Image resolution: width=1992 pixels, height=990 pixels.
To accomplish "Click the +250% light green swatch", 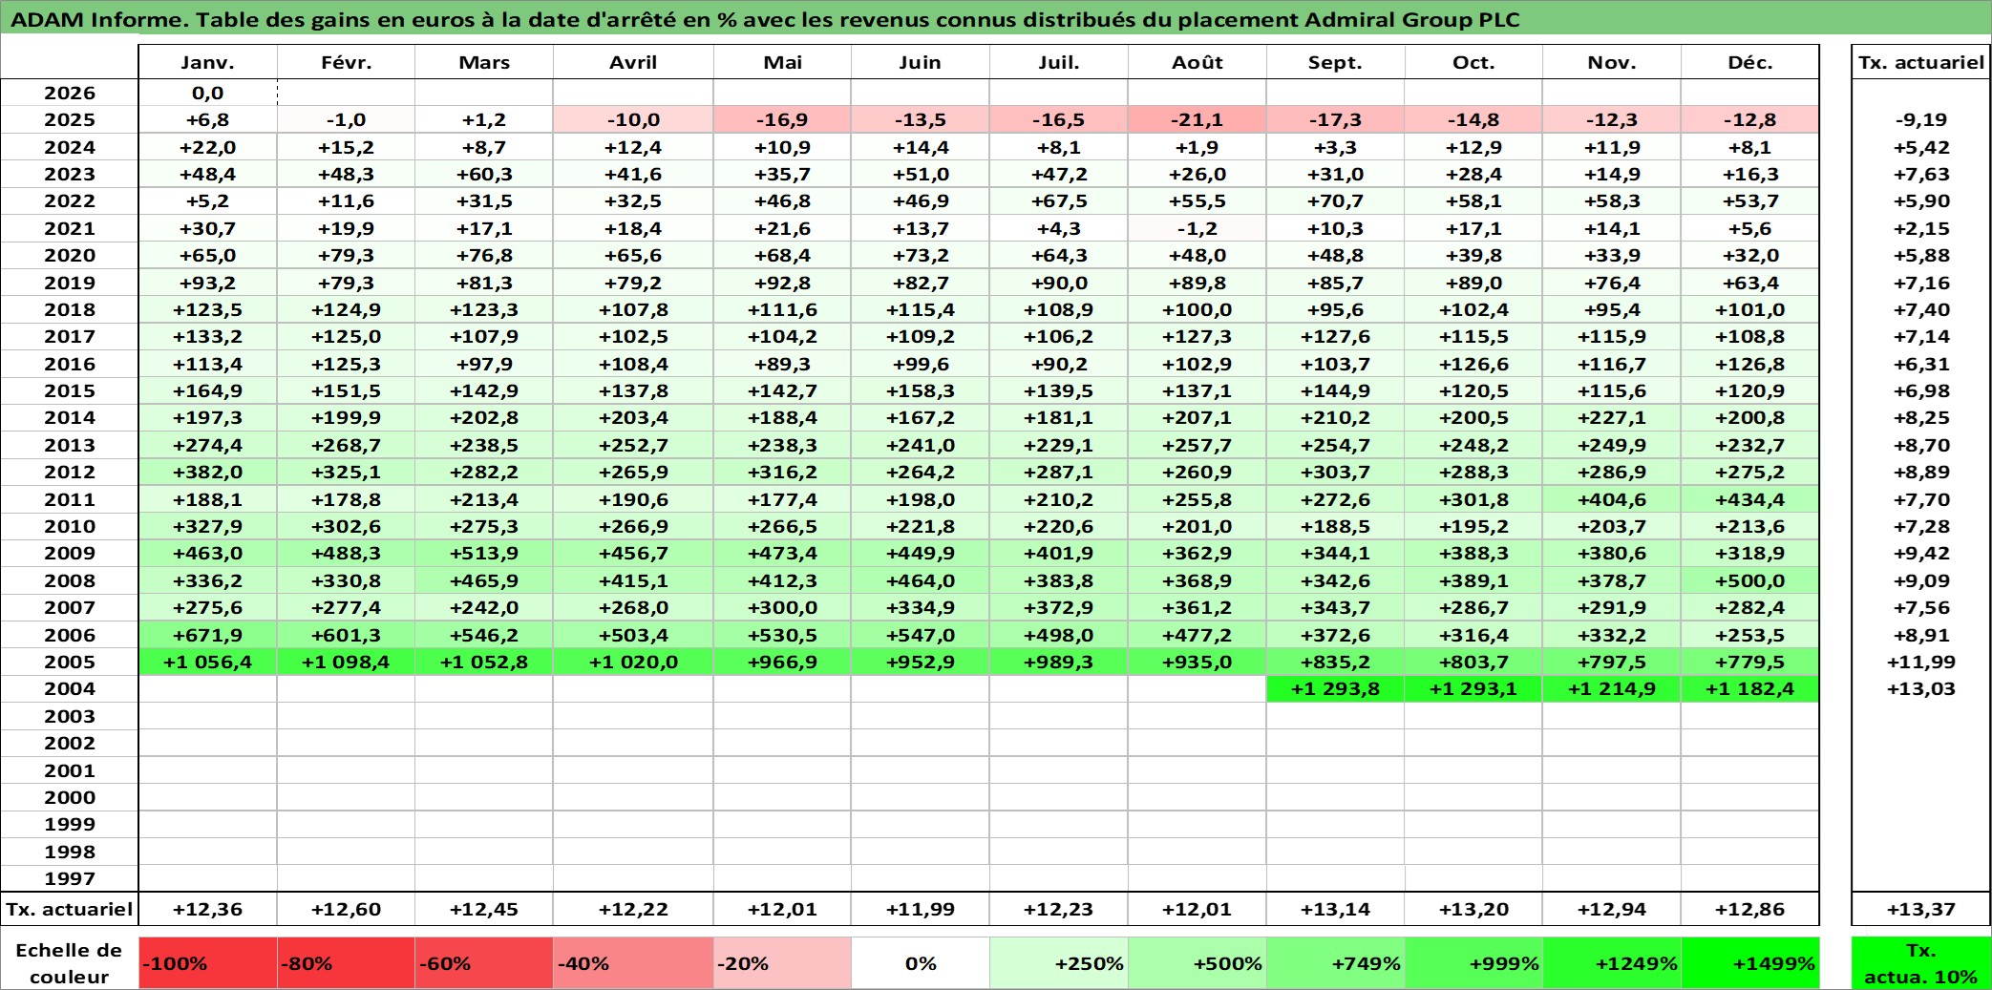I will coord(1058,963).
